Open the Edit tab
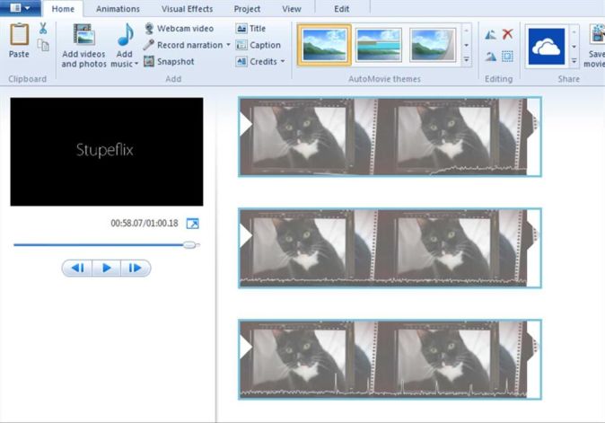The width and height of the screenshot is (605, 423). [341, 9]
